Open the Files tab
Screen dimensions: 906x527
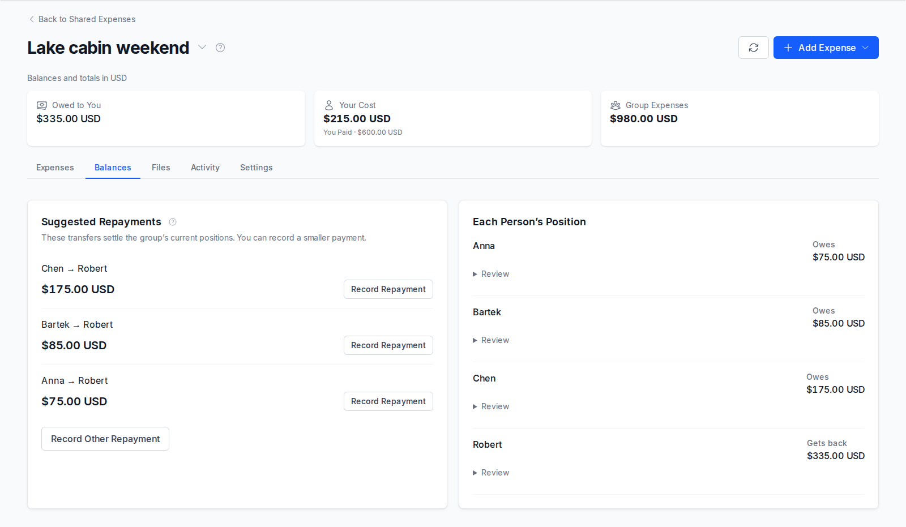[x=161, y=168]
